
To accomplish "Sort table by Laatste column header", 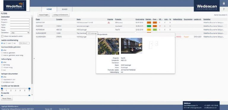I will (x=197, y=19).
